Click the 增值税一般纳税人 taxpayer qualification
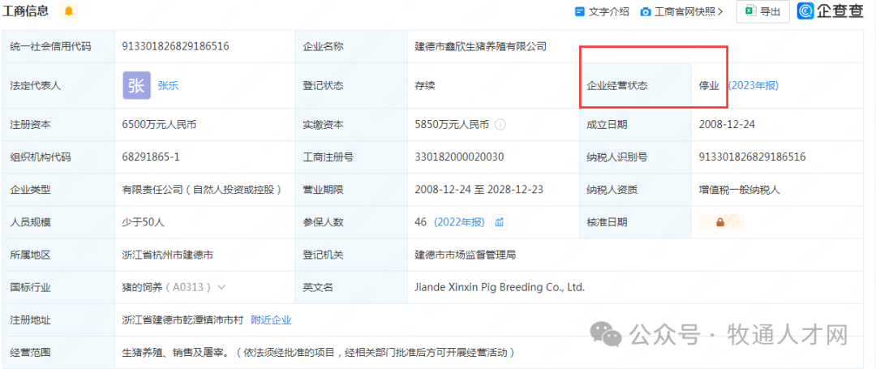Screen dimensions: 876x369 [739, 190]
